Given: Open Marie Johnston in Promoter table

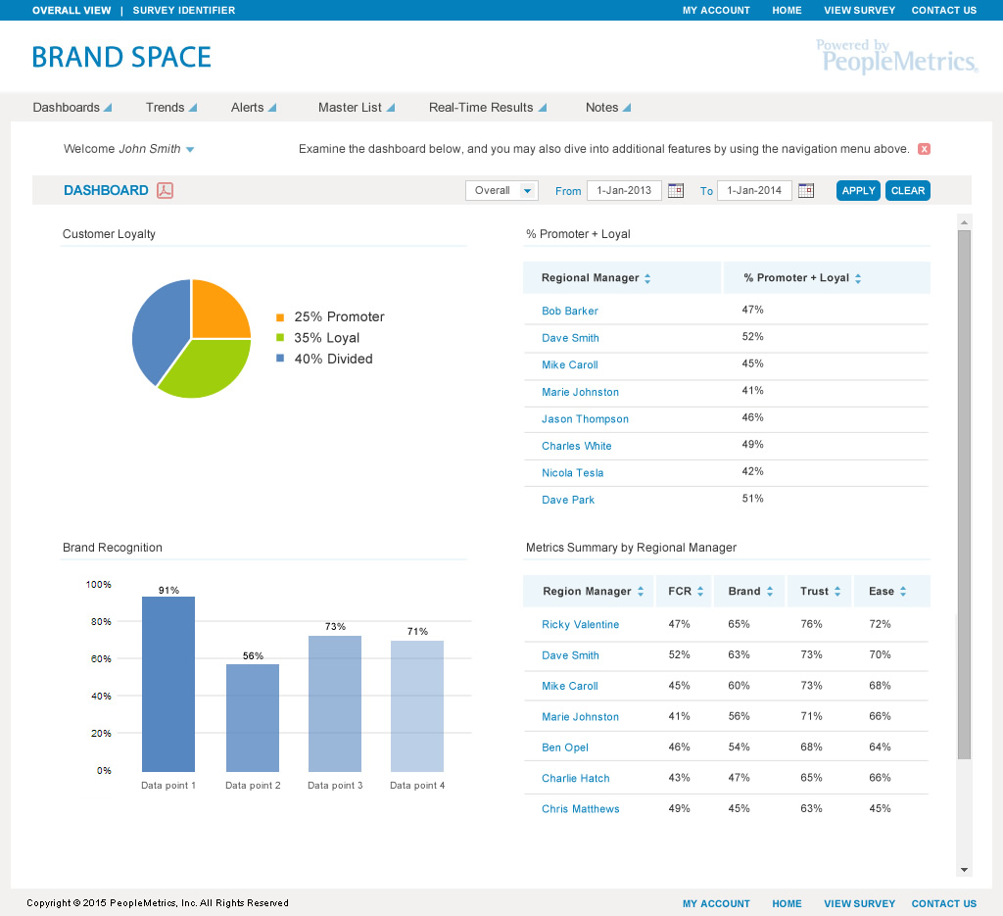Looking at the screenshot, I should tap(580, 392).
